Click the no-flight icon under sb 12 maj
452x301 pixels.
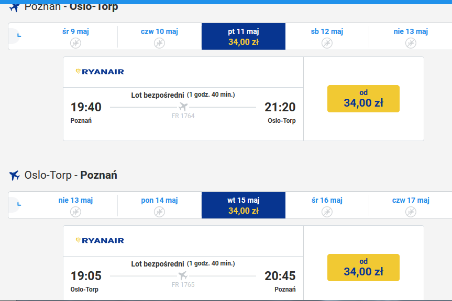tap(327, 43)
